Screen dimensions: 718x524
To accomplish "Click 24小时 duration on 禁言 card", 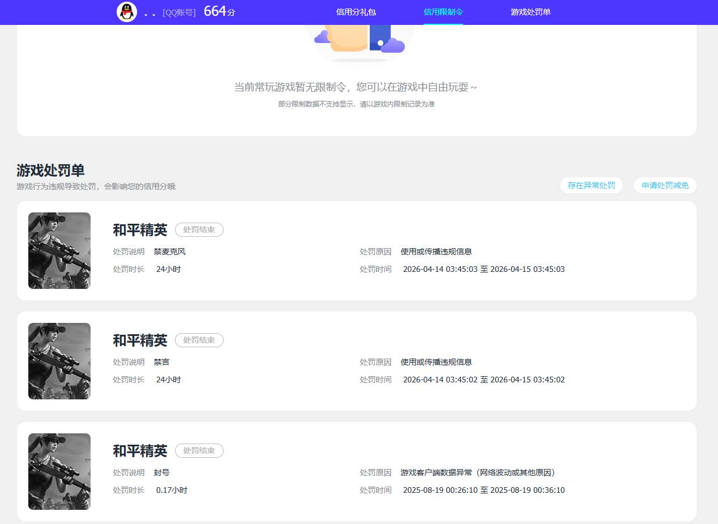I will pyautogui.click(x=168, y=380).
